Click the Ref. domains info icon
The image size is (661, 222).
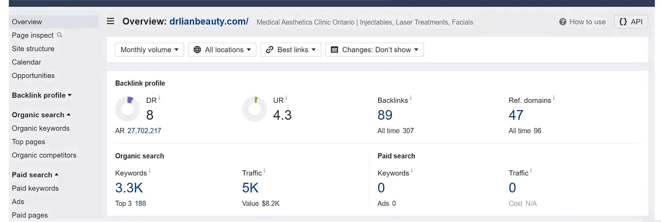point(554,98)
